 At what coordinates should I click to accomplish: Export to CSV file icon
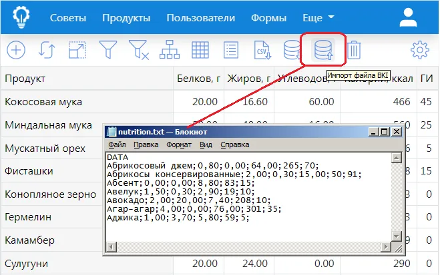[262, 50]
